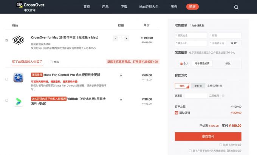
Task: Click the 订单总额 ¥499.00 amount
Action: (236, 107)
